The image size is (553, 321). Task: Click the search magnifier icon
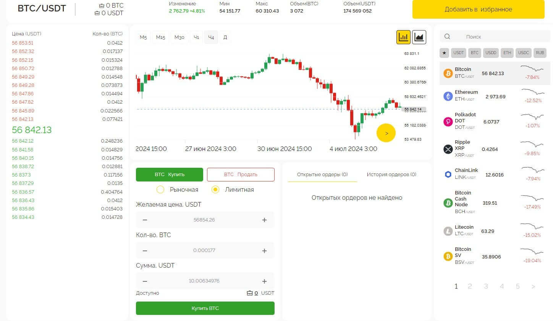447,37
